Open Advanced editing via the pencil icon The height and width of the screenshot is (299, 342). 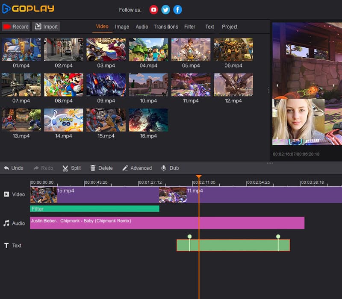pyautogui.click(x=126, y=168)
